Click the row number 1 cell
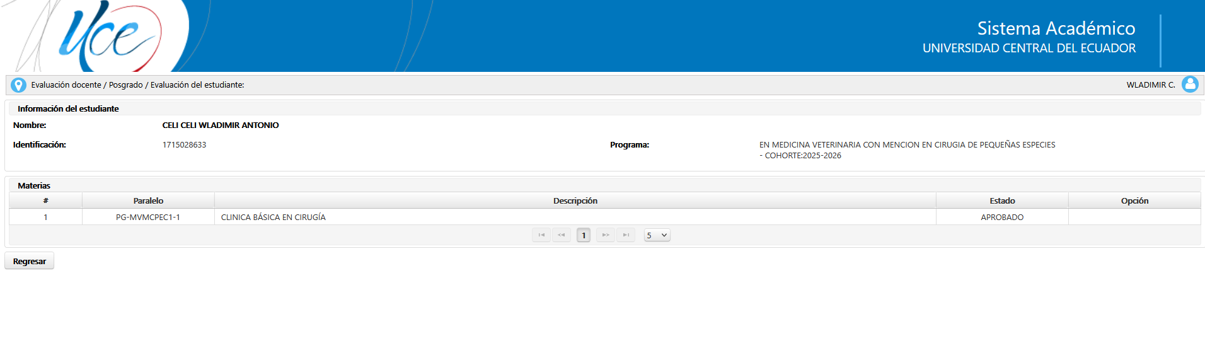Image resolution: width=1205 pixels, height=343 pixels. [45, 217]
